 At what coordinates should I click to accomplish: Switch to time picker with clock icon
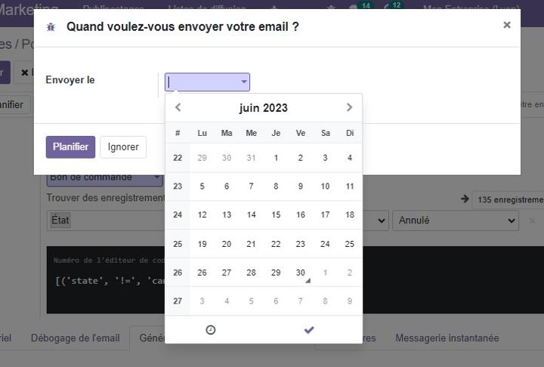click(211, 330)
